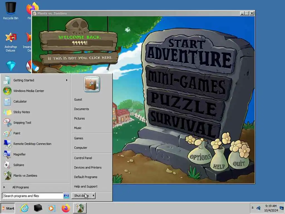Open the Options vase

[x=200, y=154]
